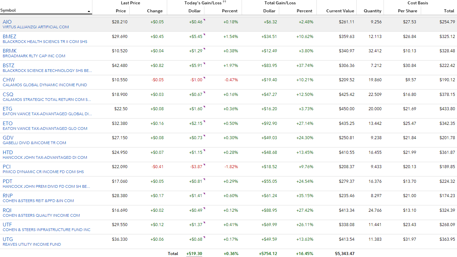Open the CHW symbol link
The height and width of the screenshot is (257, 457).
(9, 80)
